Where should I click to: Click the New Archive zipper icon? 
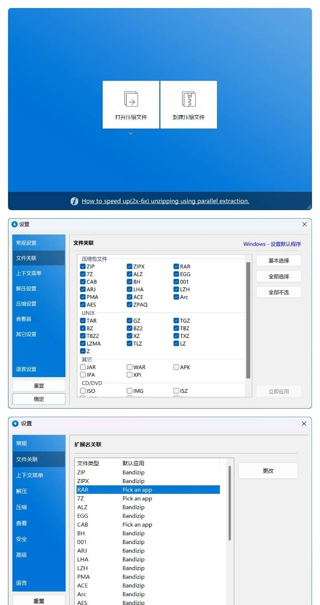tap(188, 99)
